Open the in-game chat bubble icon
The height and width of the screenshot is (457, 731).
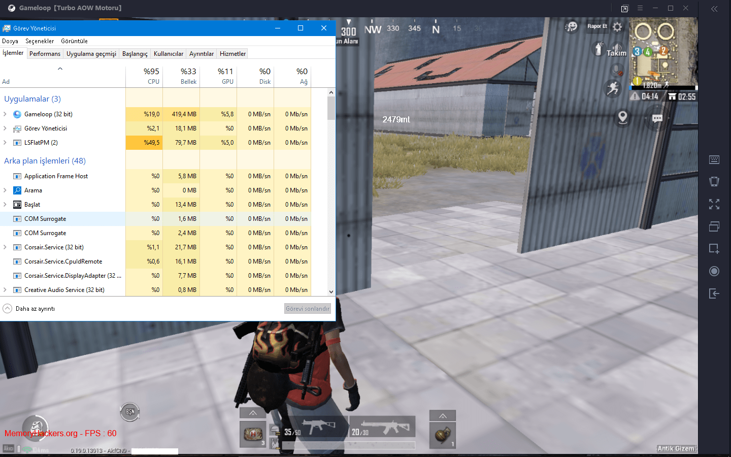point(657,118)
